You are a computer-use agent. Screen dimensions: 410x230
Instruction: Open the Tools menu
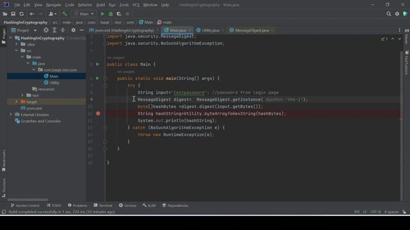[x=124, y=5]
